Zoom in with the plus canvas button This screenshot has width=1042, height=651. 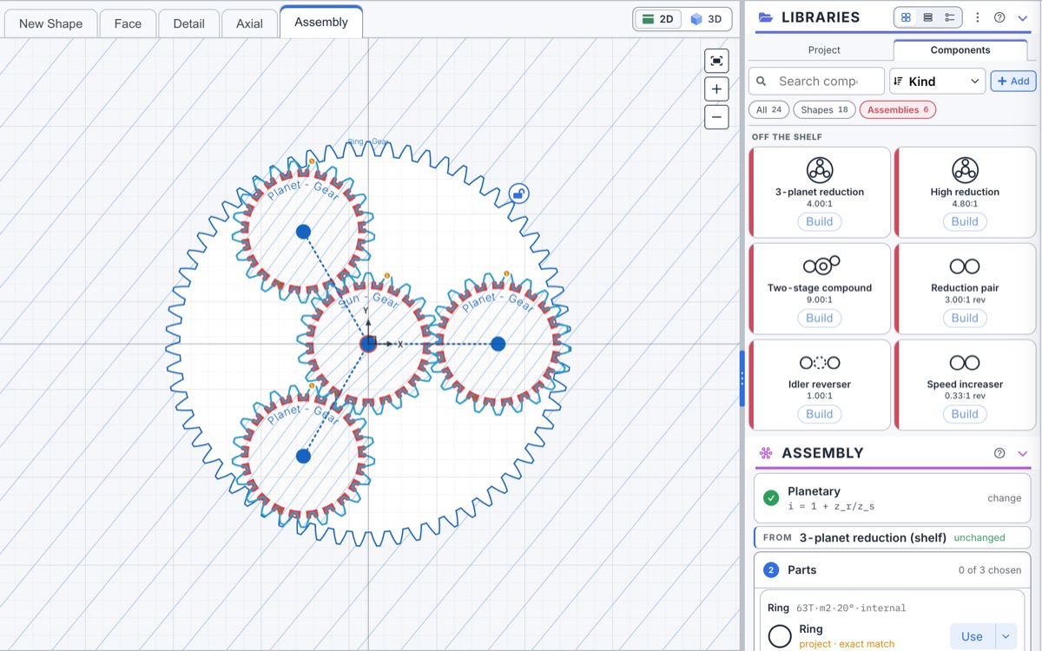[716, 89]
